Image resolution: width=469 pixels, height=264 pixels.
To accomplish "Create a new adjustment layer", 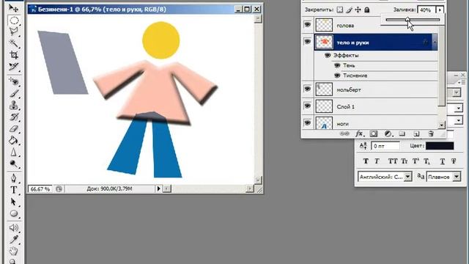I will pos(388,133).
